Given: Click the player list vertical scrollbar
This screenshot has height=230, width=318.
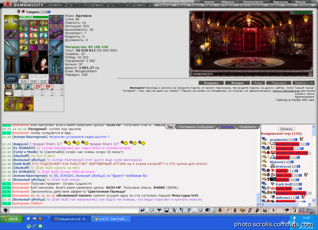Looking at the screenshot, I should coord(314,163).
